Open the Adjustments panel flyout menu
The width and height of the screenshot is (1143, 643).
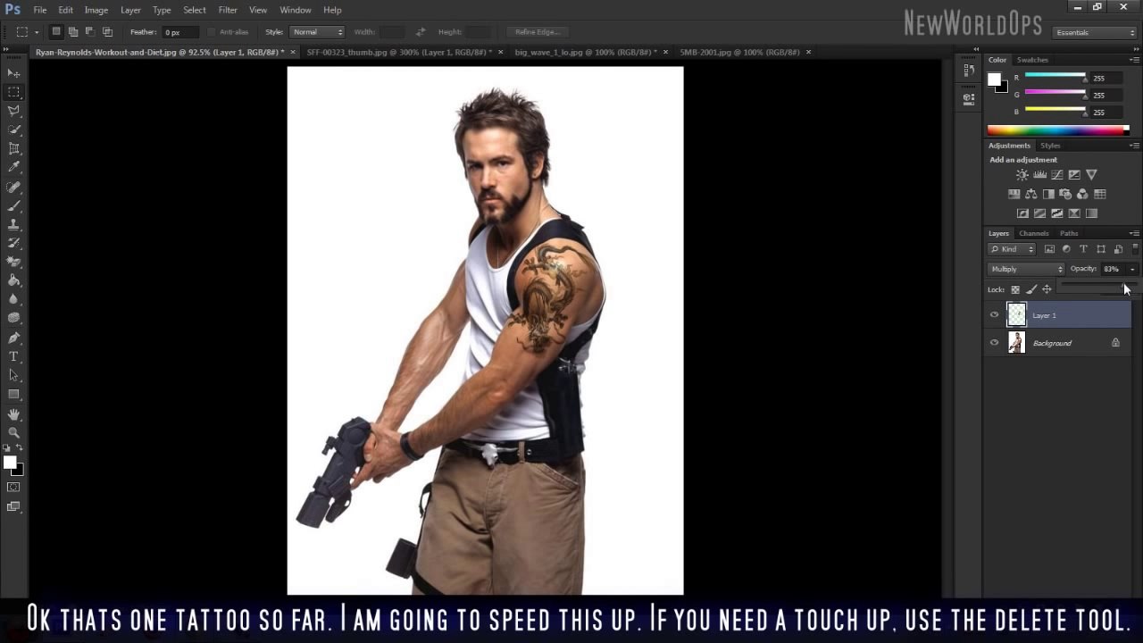(1134, 146)
